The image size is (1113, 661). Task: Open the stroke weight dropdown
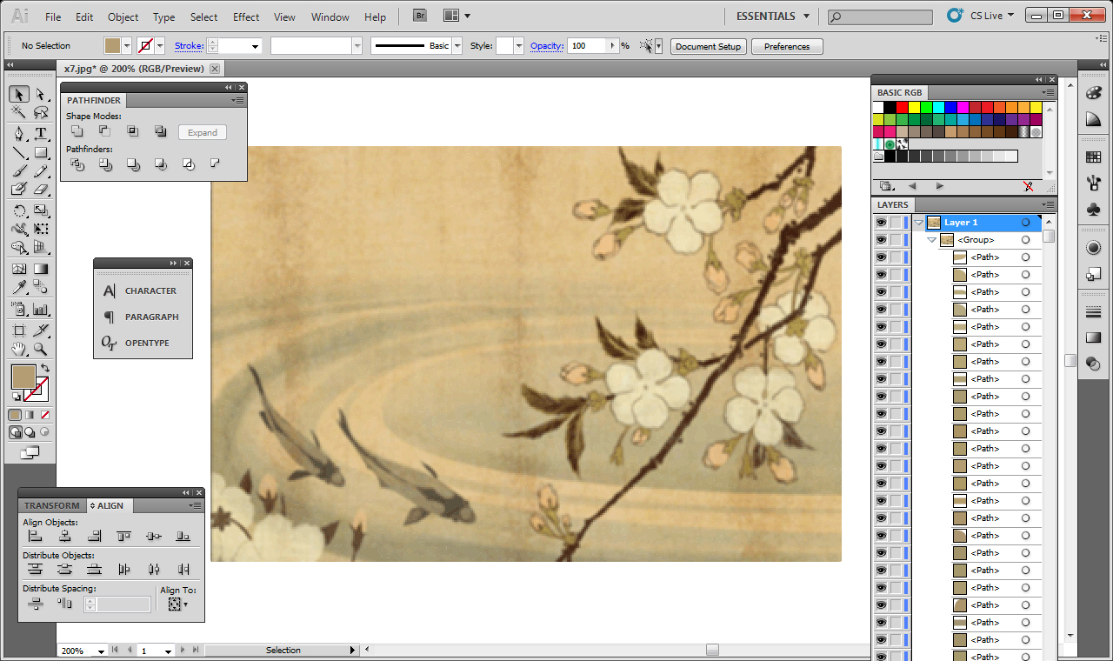tap(256, 46)
